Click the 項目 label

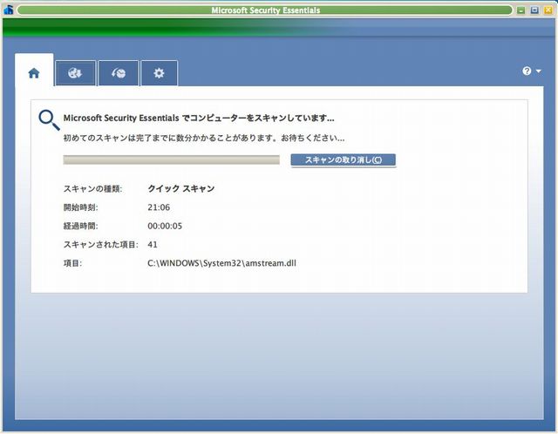click(x=72, y=263)
